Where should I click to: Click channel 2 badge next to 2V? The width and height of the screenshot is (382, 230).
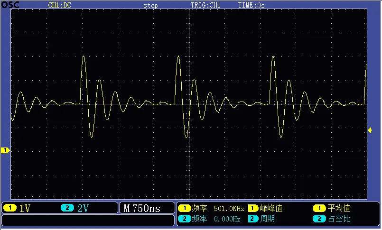[67, 208]
